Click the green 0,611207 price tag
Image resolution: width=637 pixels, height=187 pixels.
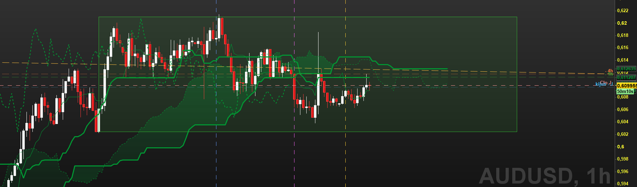[626, 77]
